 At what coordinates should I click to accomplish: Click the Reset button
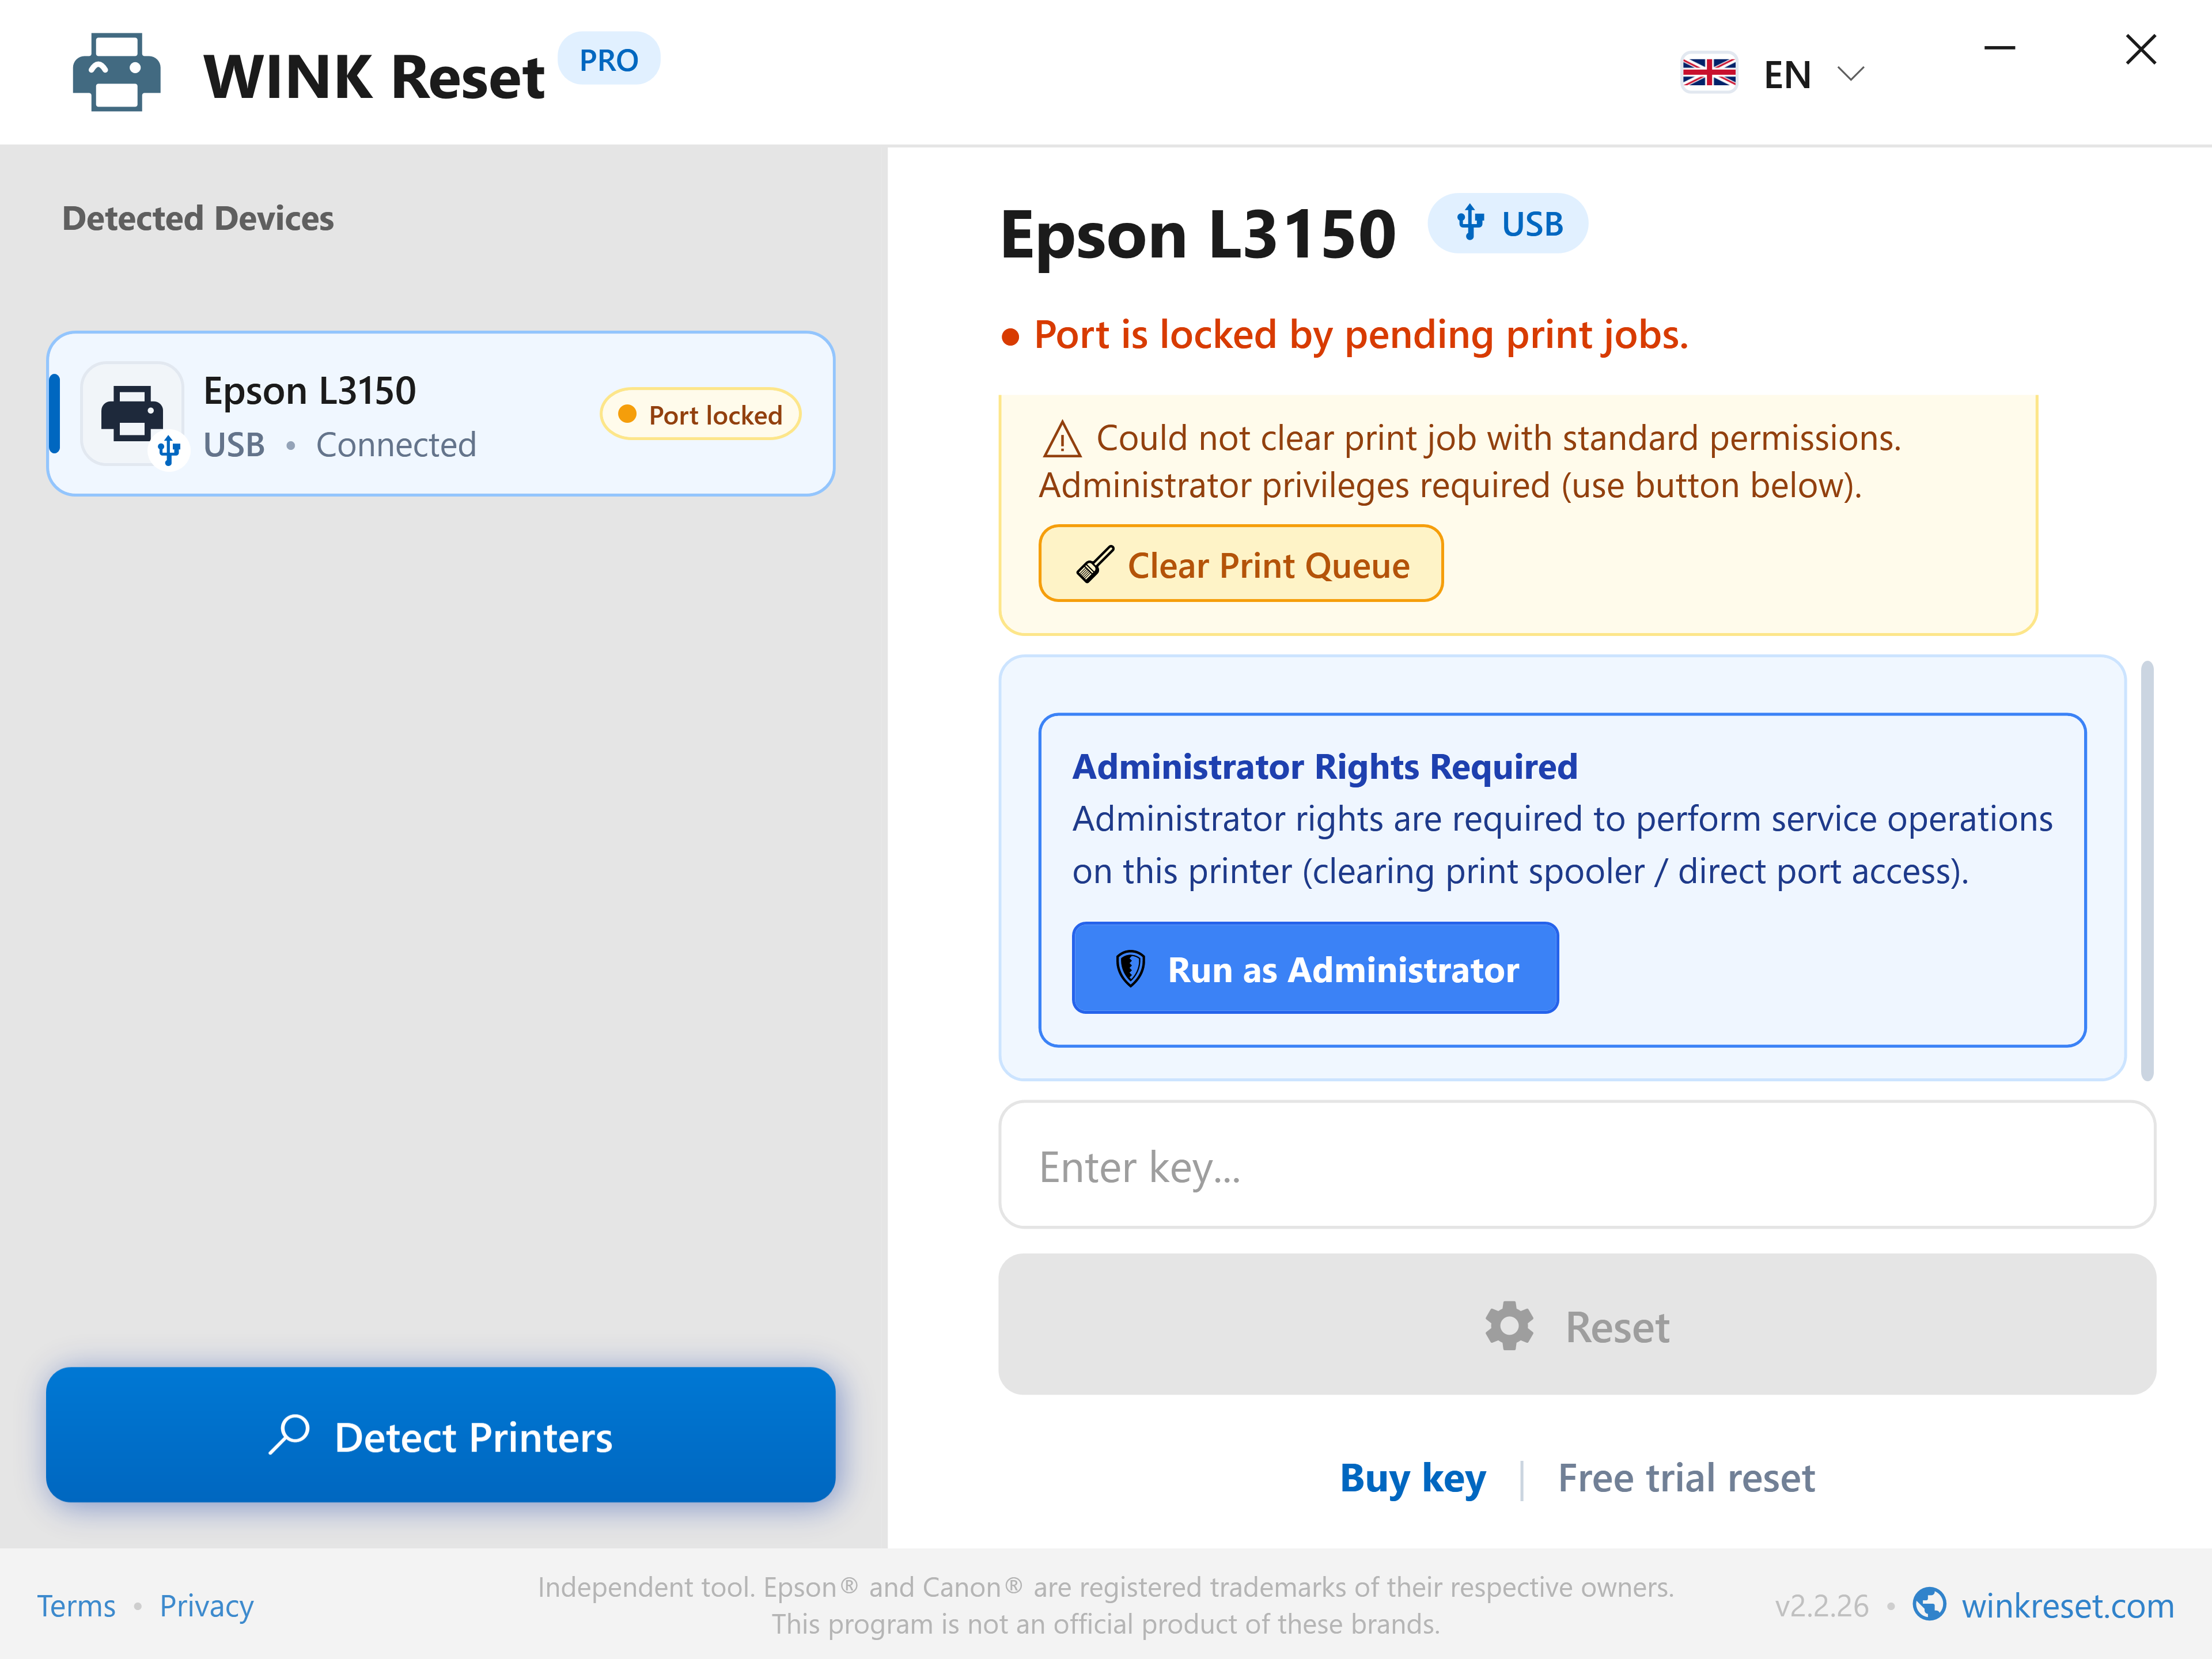1577,1325
